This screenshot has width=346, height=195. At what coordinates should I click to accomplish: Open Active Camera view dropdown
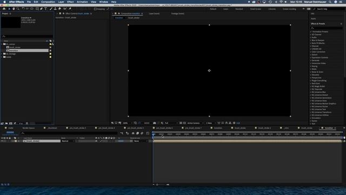tap(195, 123)
